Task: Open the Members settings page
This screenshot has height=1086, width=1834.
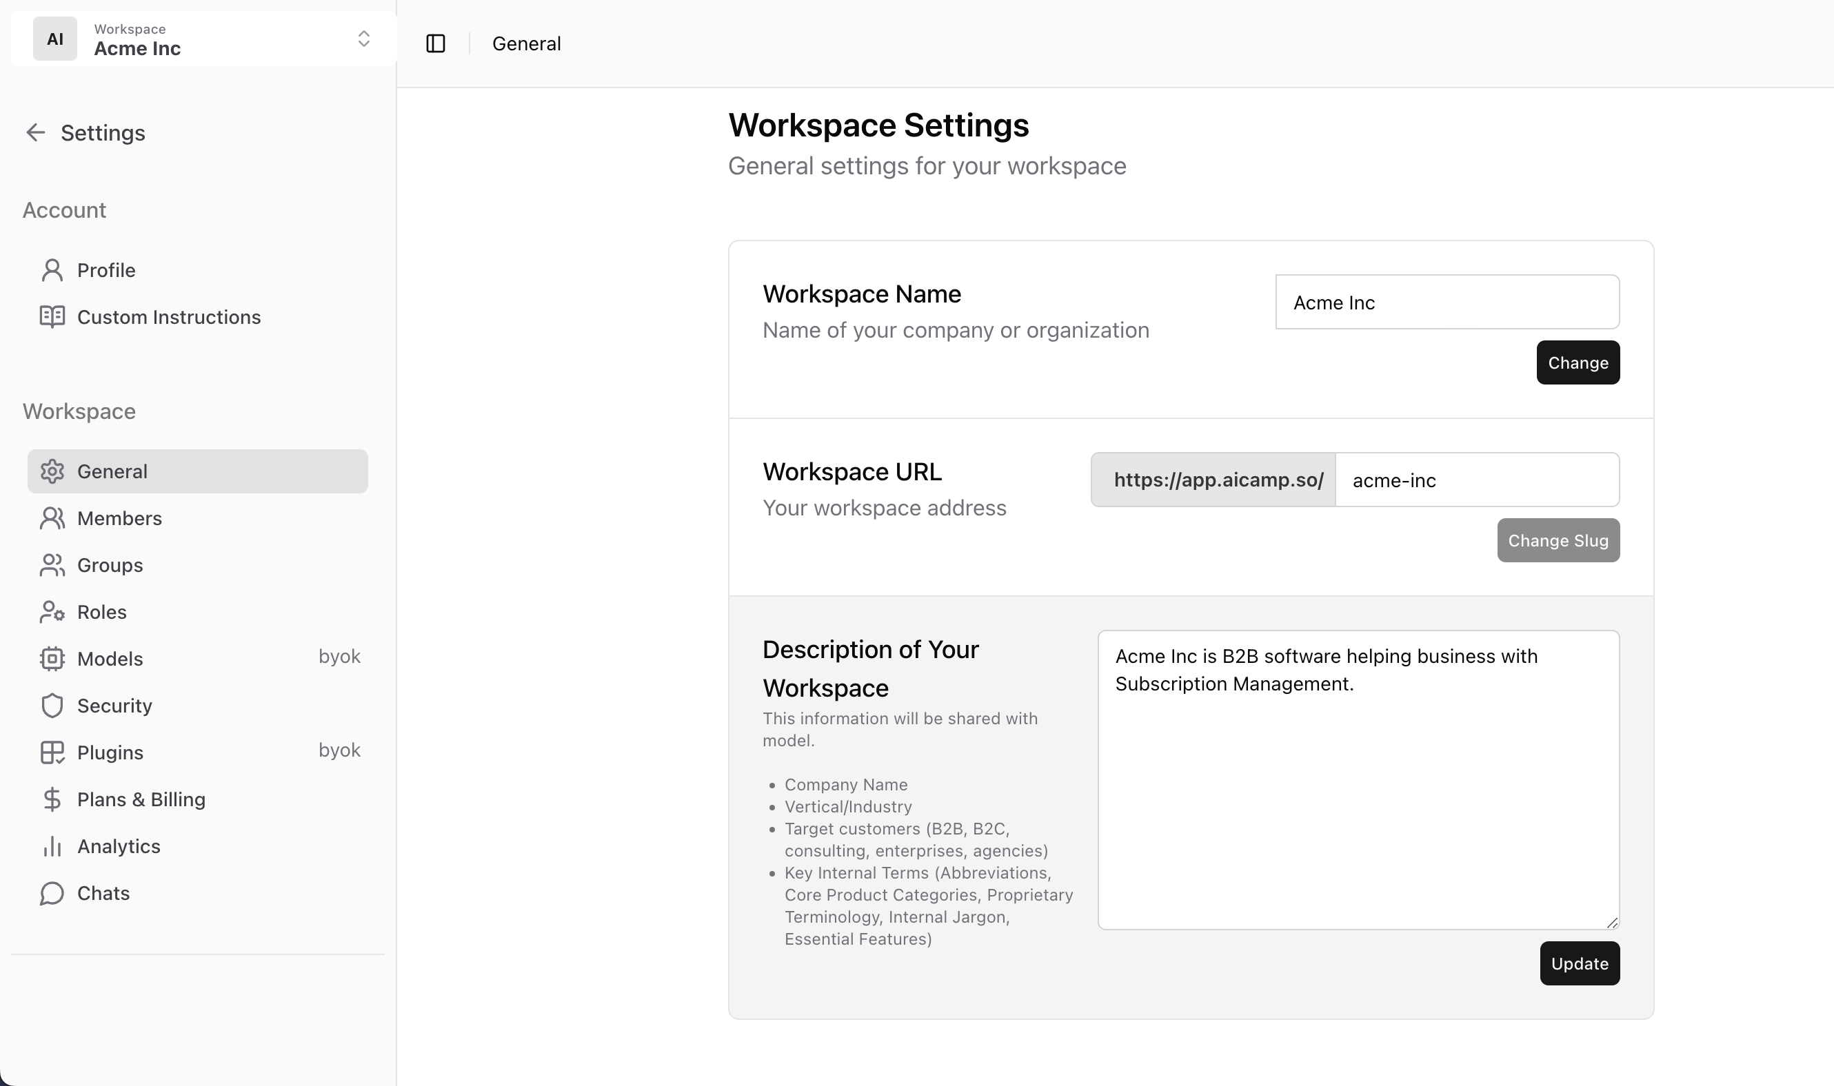Action: (x=119, y=518)
